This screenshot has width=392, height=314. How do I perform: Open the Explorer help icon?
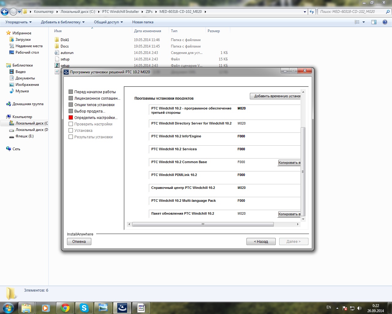(x=385, y=22)
